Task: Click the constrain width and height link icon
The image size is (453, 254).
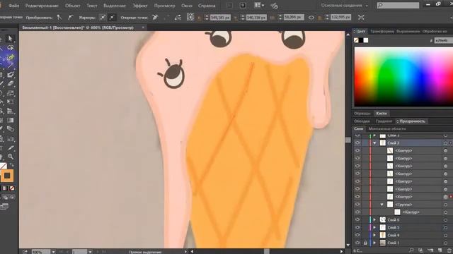Action: click(x=311, y=18)
